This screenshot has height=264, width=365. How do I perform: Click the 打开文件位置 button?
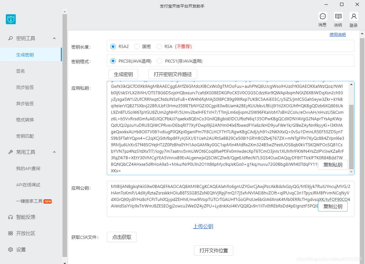(214, 250)
